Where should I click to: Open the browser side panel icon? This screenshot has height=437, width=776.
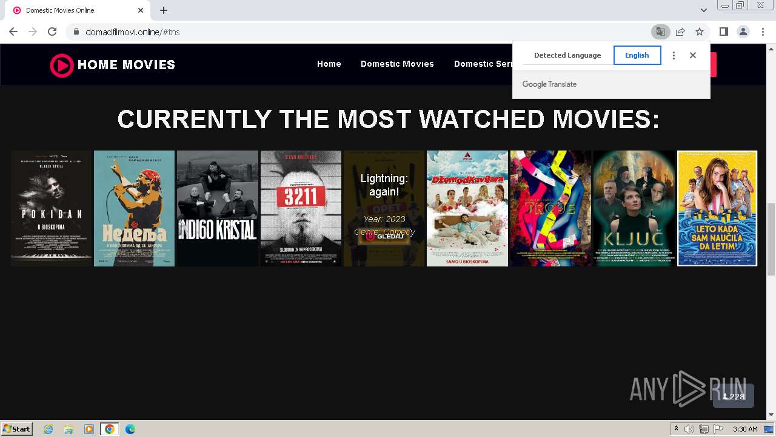point(723,32)
